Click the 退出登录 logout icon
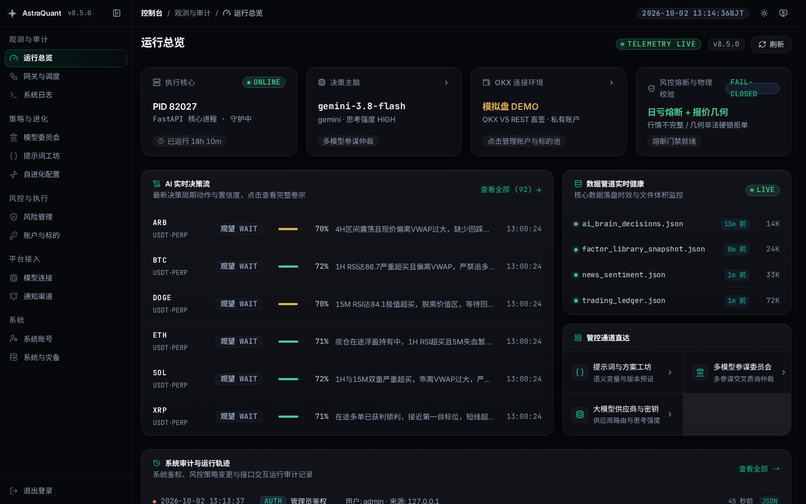The image size is (806, 504). [14, 491]
